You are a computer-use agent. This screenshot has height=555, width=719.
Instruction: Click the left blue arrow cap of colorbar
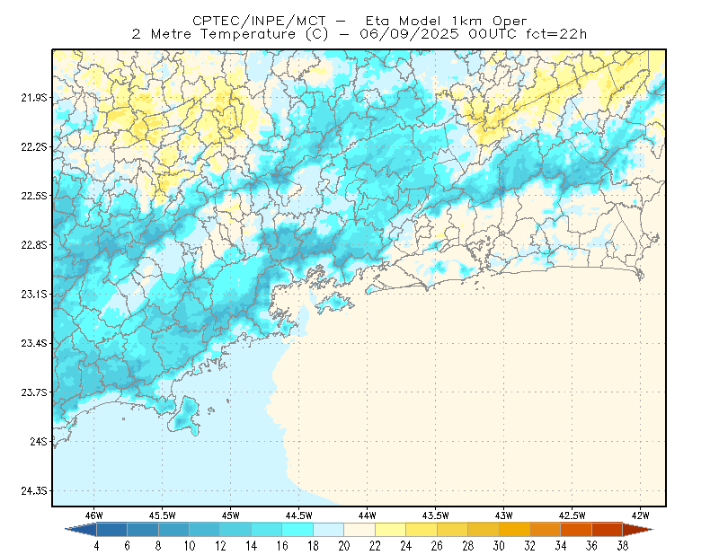tap(81, 529)
